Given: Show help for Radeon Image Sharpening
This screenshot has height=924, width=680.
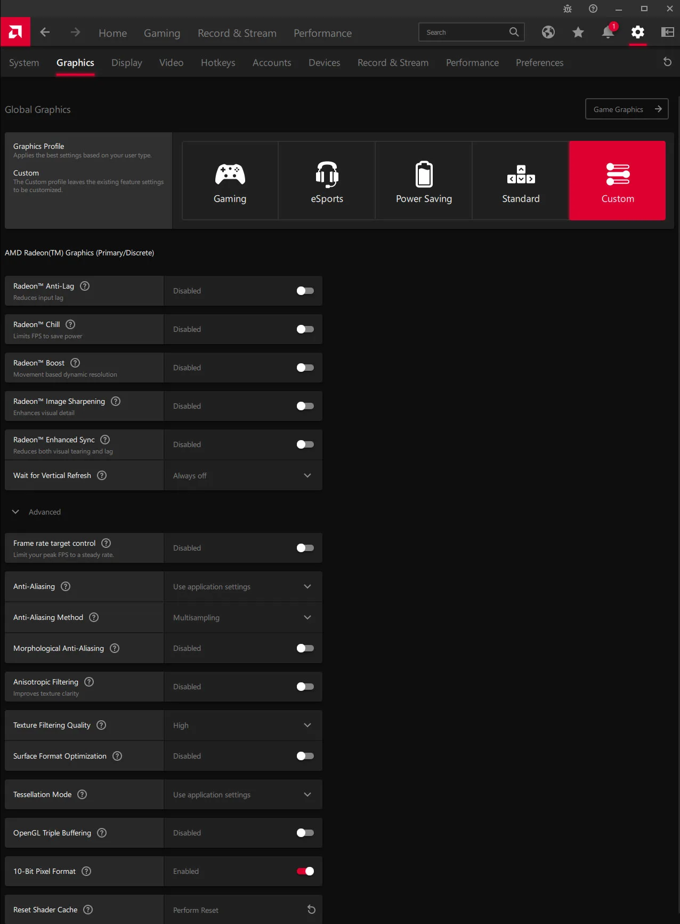Looking at the screenshot, I should [x=116, y=401].
